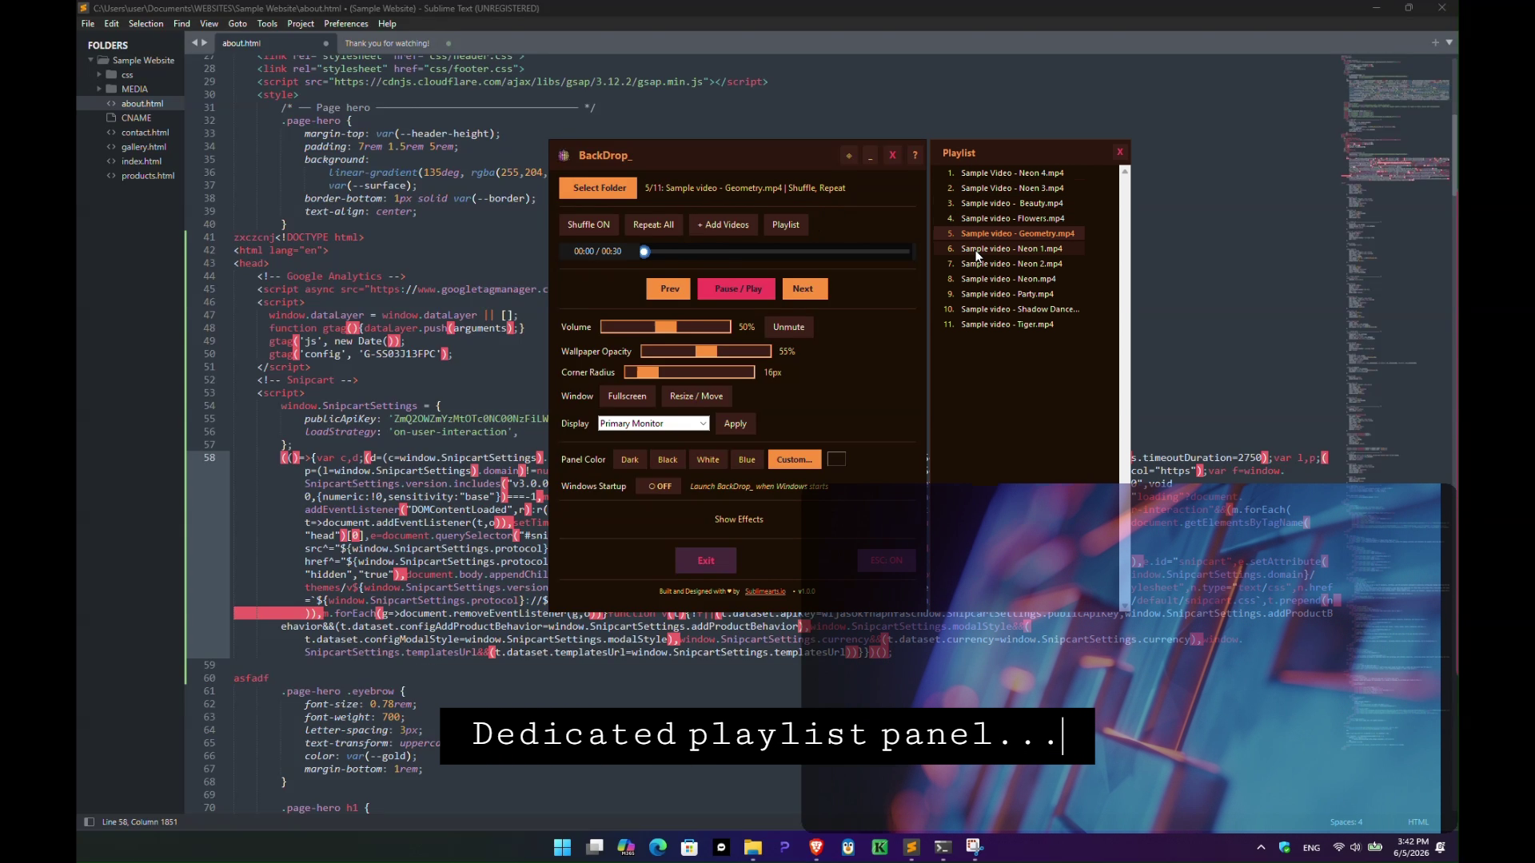
Task: Open the Sublimearts.io link
Action: pos(765,591)
